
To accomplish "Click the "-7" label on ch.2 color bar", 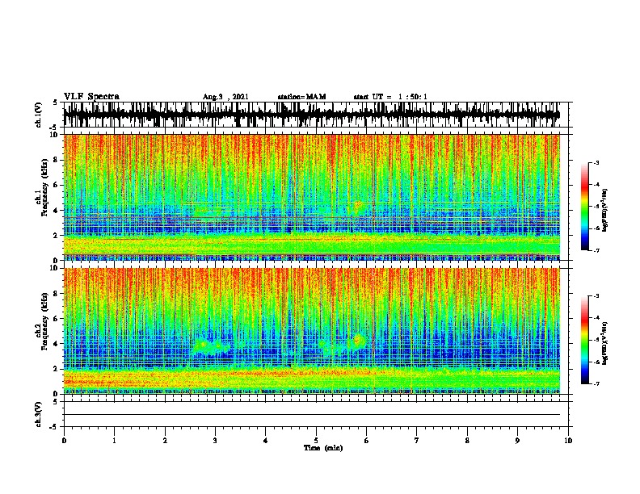I will (x=596, y=383).
